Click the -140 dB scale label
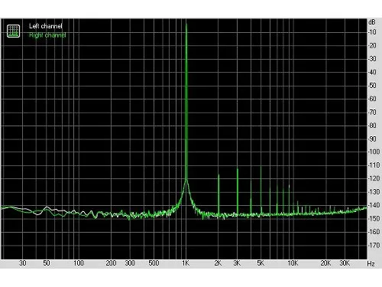 (x=374, y=205)
